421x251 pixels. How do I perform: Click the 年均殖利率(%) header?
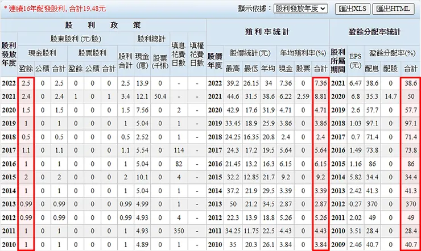click(303, 53)
